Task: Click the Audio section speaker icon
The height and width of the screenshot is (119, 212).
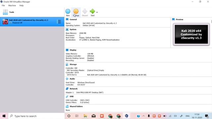Action: (x=67, y=79)
